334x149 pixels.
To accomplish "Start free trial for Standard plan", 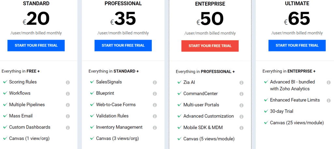I will coord(36,46).
